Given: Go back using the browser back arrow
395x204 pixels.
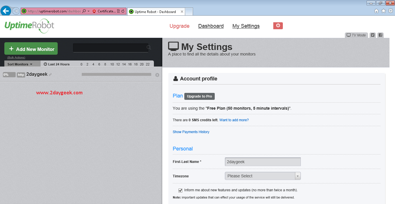Looking at the screenshot, I should tap(6, 11).
